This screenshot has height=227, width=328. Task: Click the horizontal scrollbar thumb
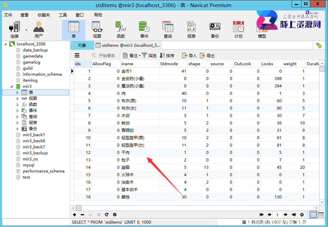coord(79,208)
